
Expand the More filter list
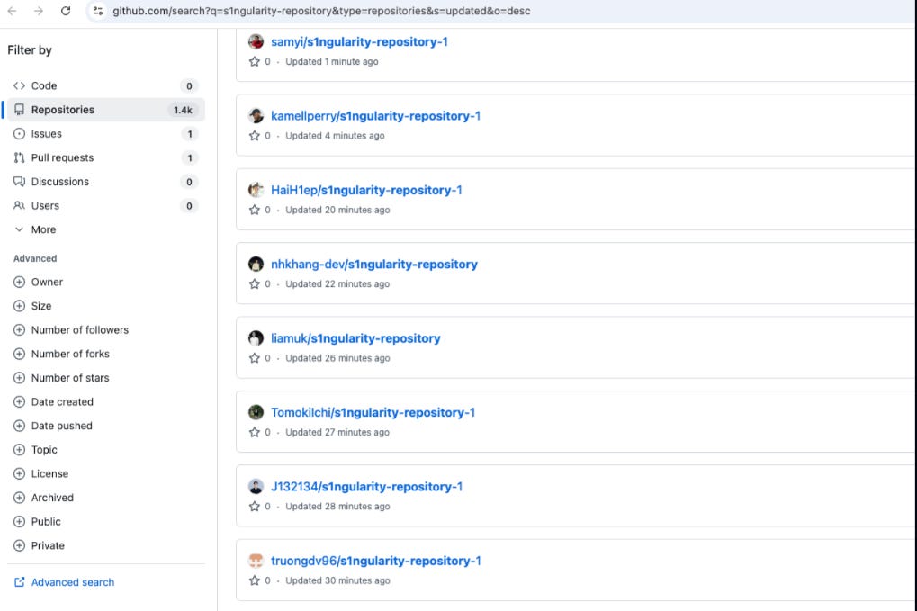[x=106, y=229]
